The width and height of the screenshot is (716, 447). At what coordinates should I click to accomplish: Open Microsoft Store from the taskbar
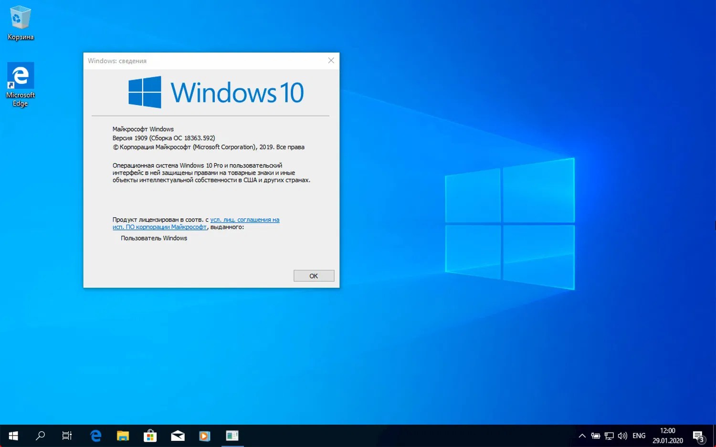click(150, 436)
